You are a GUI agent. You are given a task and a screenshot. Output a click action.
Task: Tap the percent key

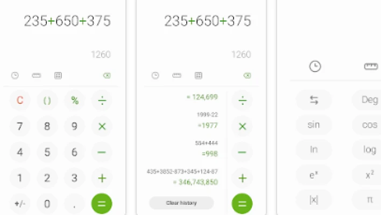click(75, 100)
